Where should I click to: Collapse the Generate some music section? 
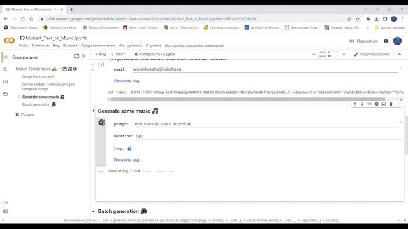(x=94, y=111)
